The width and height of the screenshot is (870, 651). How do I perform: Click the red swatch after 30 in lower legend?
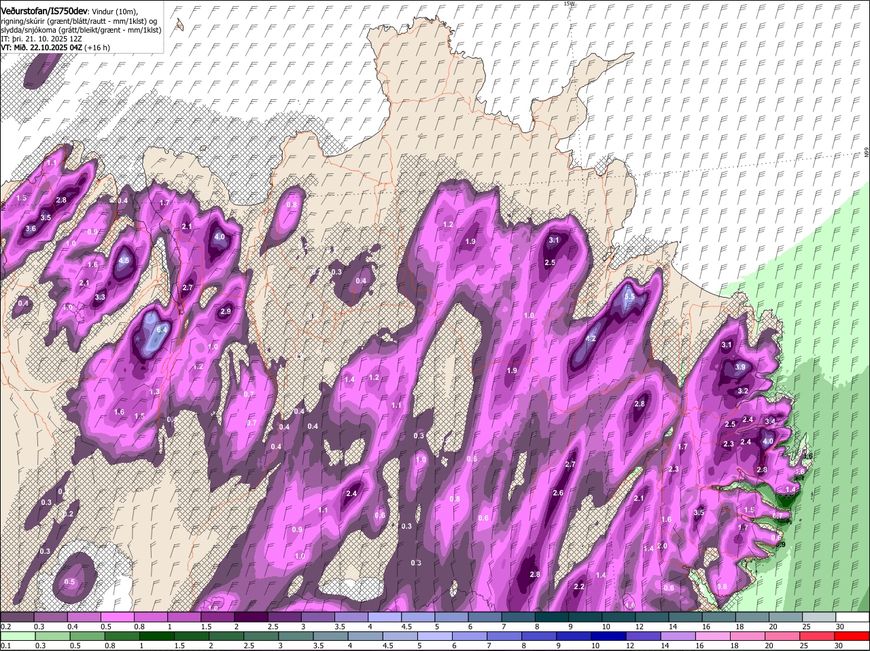click(x=854, y=636)
